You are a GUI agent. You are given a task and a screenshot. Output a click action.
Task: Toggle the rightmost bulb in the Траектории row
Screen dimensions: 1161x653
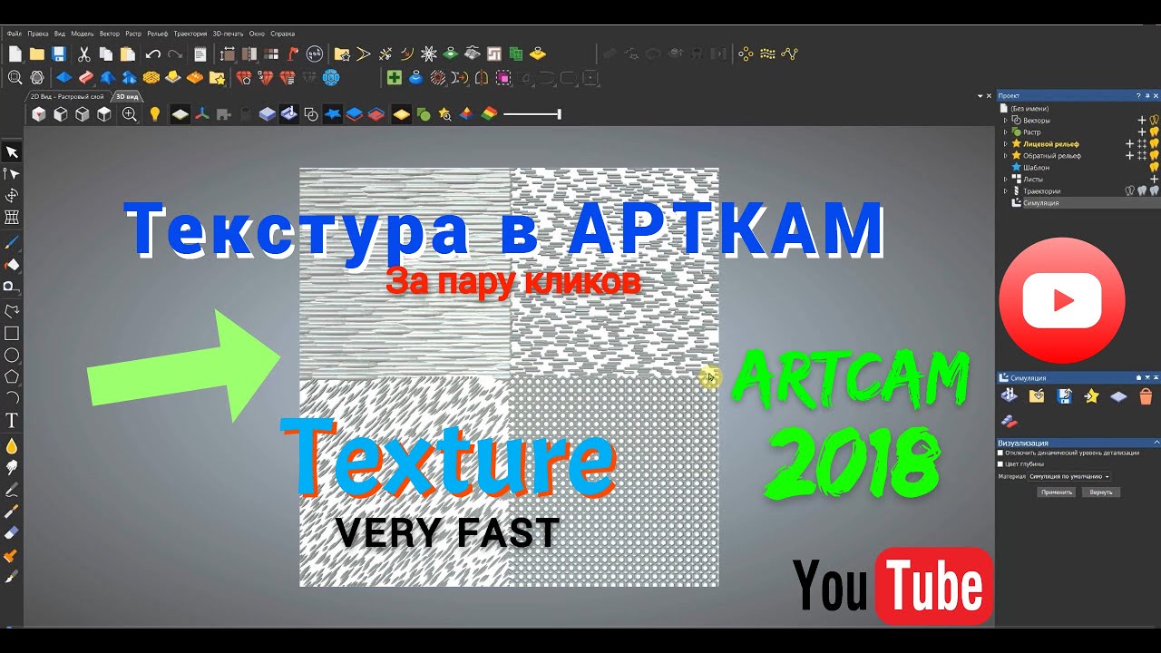(1154, 190)
